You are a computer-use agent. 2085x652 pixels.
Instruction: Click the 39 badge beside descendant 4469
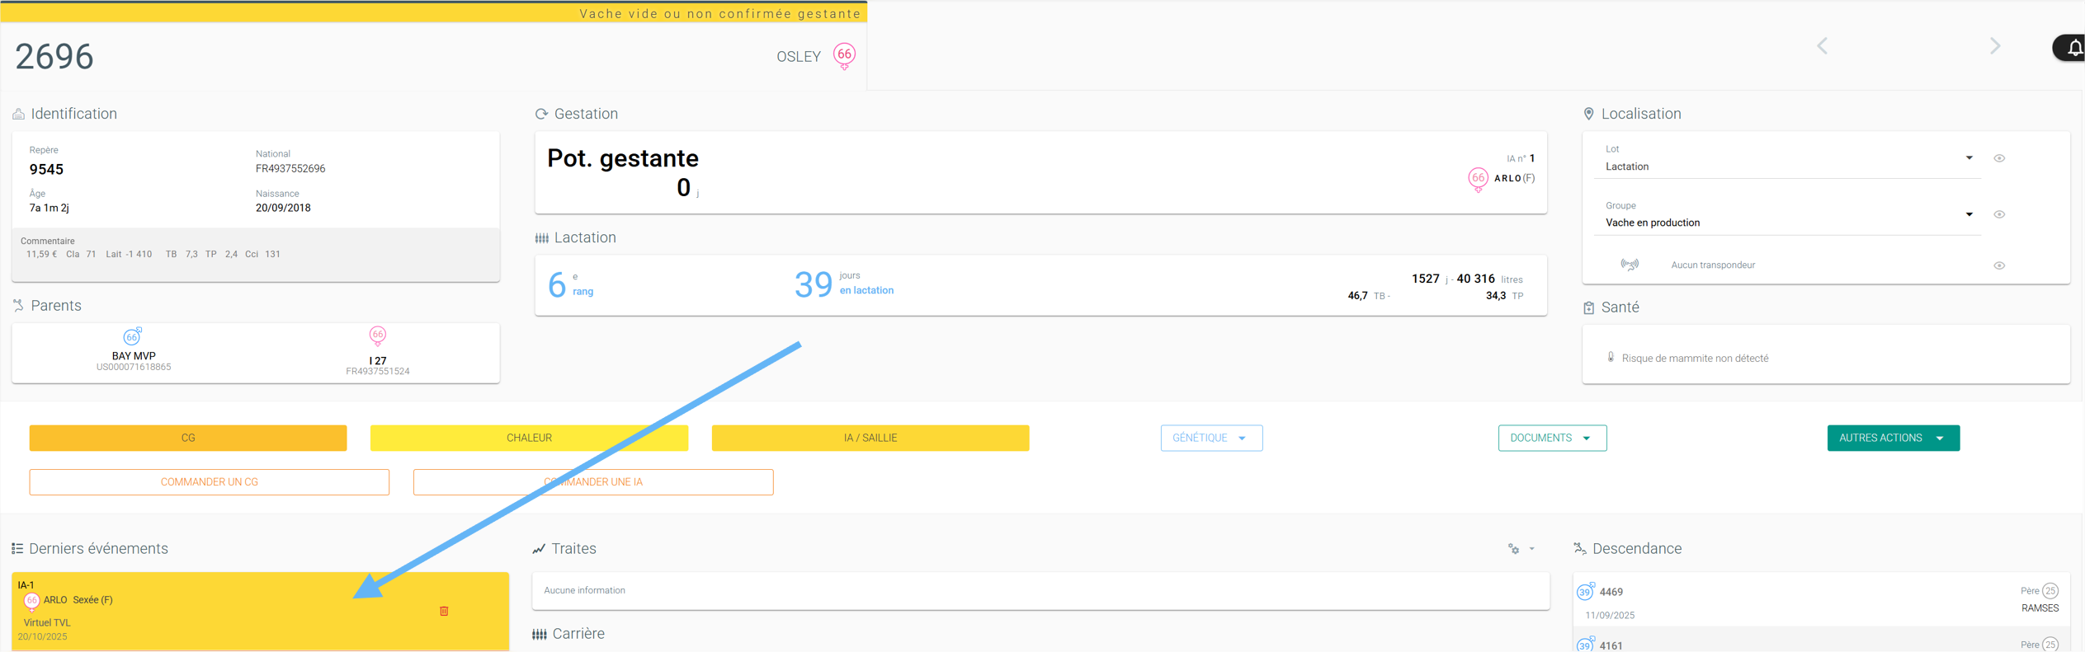(x=1585, y=591)
